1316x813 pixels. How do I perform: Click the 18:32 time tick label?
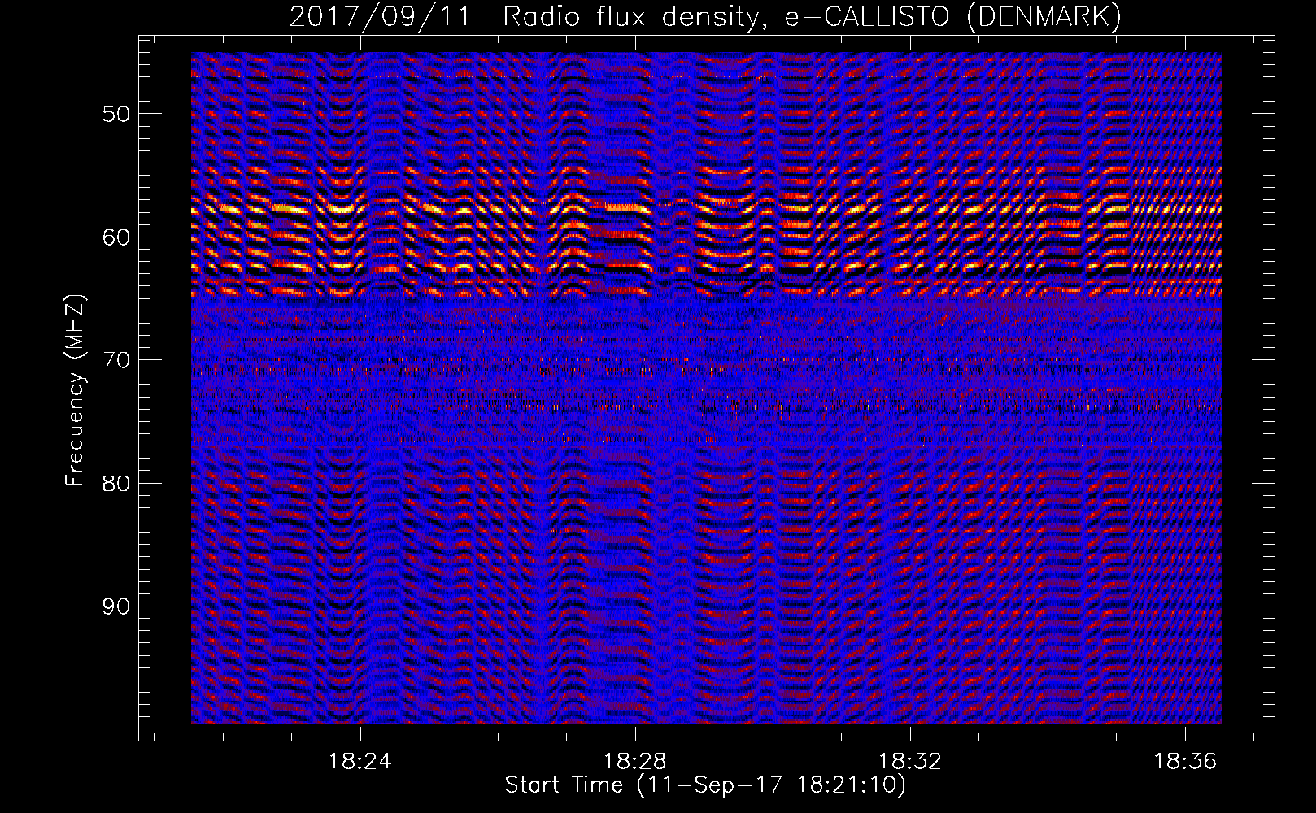click(909, 761)
